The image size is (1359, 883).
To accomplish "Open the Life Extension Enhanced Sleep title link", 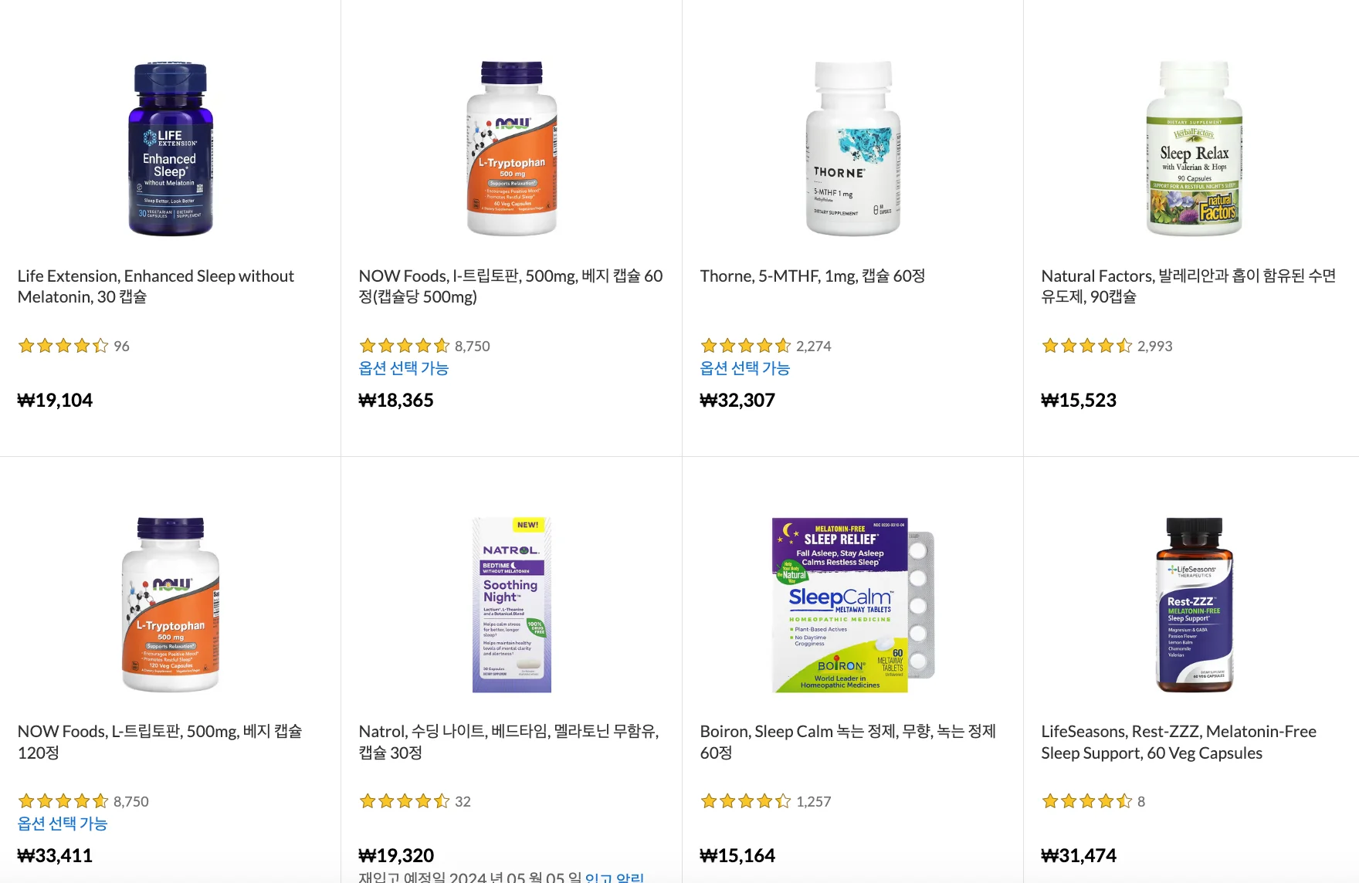I will [x=155, y=286].
